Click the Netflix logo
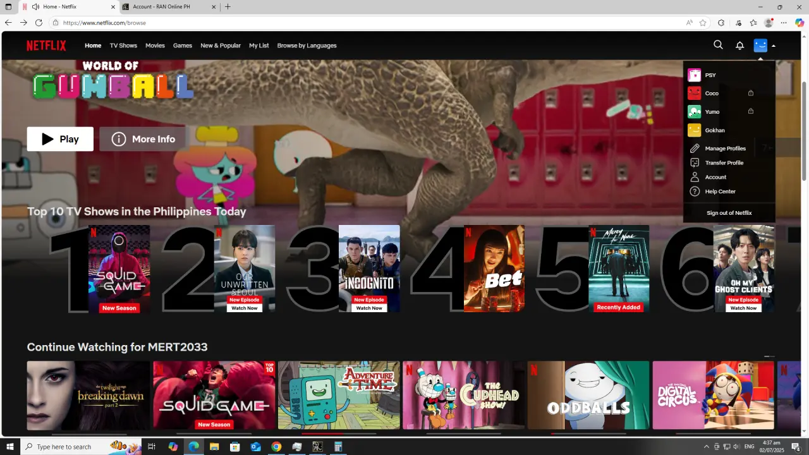Screen dimensions: 809x455 (46, 45)
